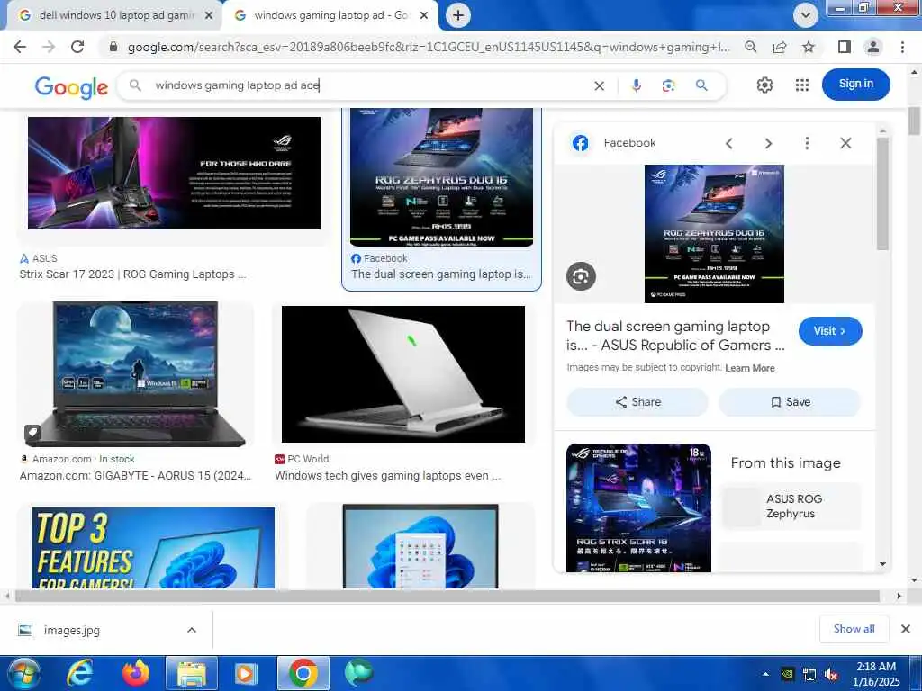This screenshot has width=922, height=691.
Task: Open Google quick settings gear
Action: [764, 85]
